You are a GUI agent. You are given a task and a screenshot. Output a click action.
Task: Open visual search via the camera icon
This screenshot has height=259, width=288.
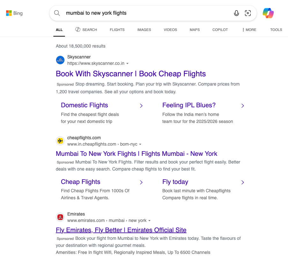248,13
